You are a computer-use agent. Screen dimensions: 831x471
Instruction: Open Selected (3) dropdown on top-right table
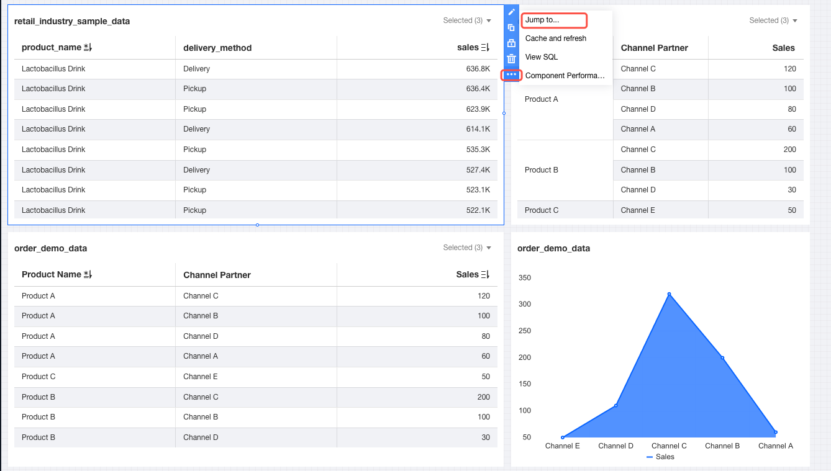point(773,20)
